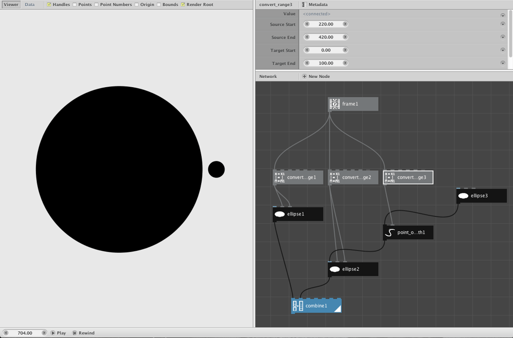Click the convert_range2 node icon
513x338 pixels.
click(334, 177)
